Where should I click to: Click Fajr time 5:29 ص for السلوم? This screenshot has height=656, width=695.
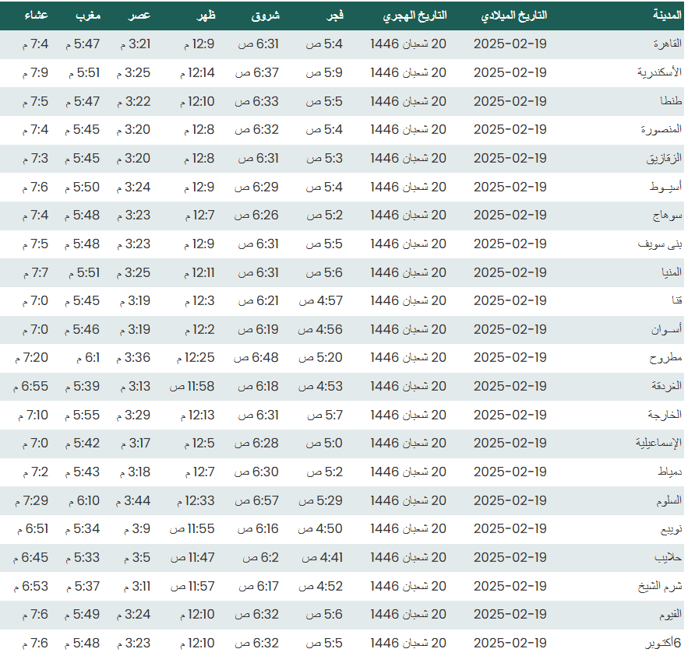click(x=320, y=500)
